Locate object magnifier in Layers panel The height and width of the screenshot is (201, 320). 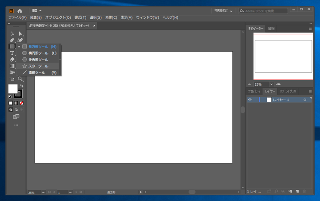tap(276, 191)
